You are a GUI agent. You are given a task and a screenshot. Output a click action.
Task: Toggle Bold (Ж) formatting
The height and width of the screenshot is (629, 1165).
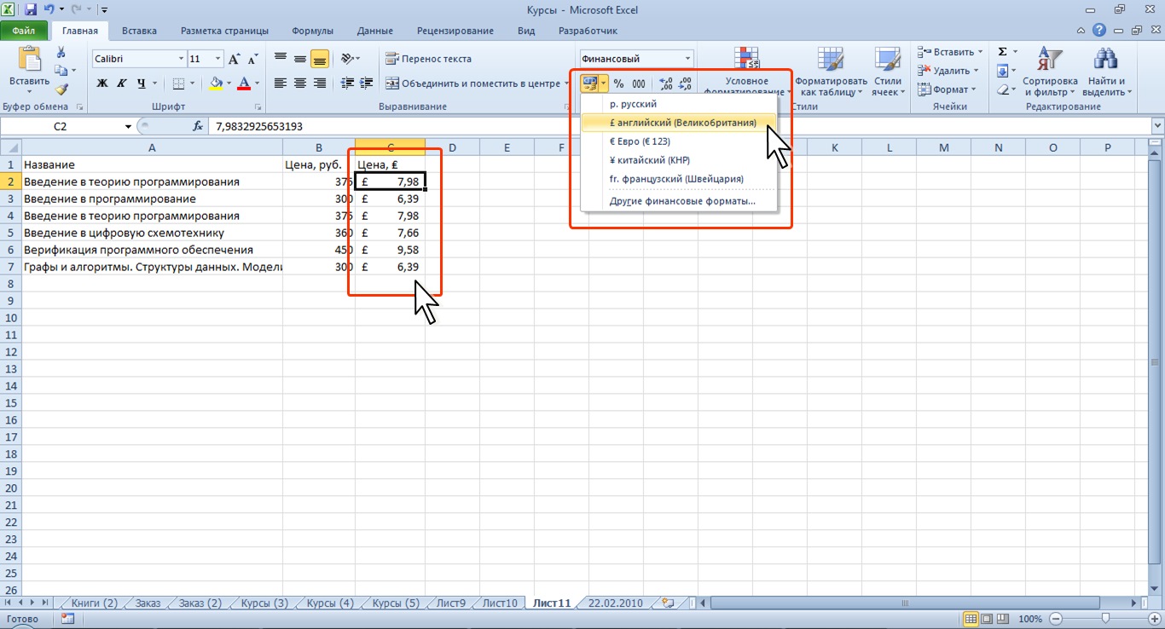(102, 84)
